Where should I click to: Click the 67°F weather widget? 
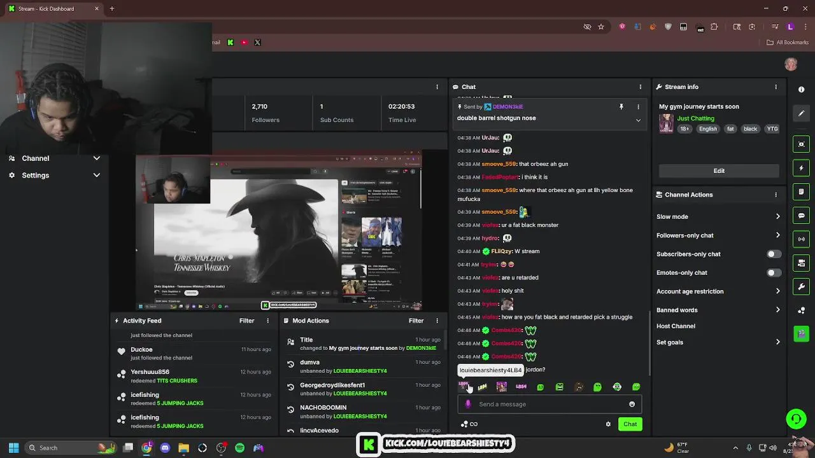(677, 448)
